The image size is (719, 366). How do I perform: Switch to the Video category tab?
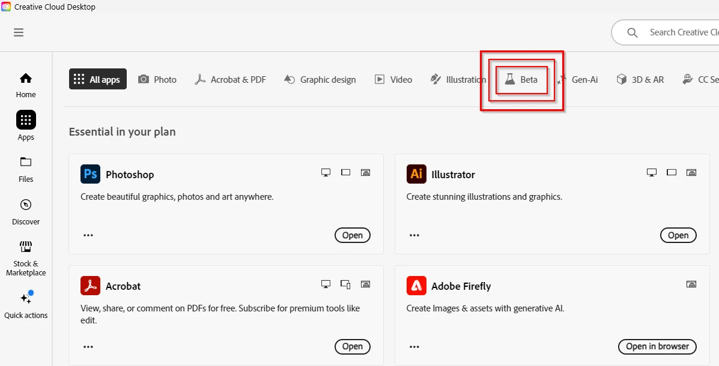(393, 79)
